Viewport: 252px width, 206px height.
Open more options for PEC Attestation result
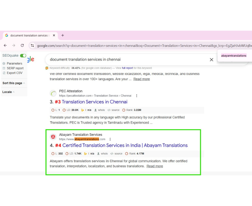tap(137, 96)
